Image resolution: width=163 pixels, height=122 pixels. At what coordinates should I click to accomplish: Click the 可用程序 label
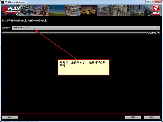(6, 28)
